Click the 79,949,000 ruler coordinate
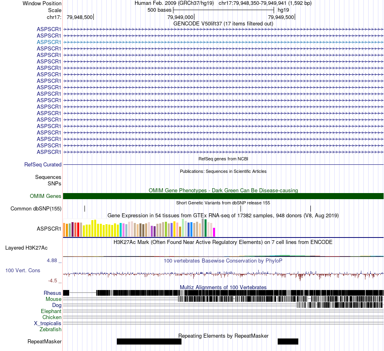The width and height of the screenshot is (384, 351). point(180,17)
